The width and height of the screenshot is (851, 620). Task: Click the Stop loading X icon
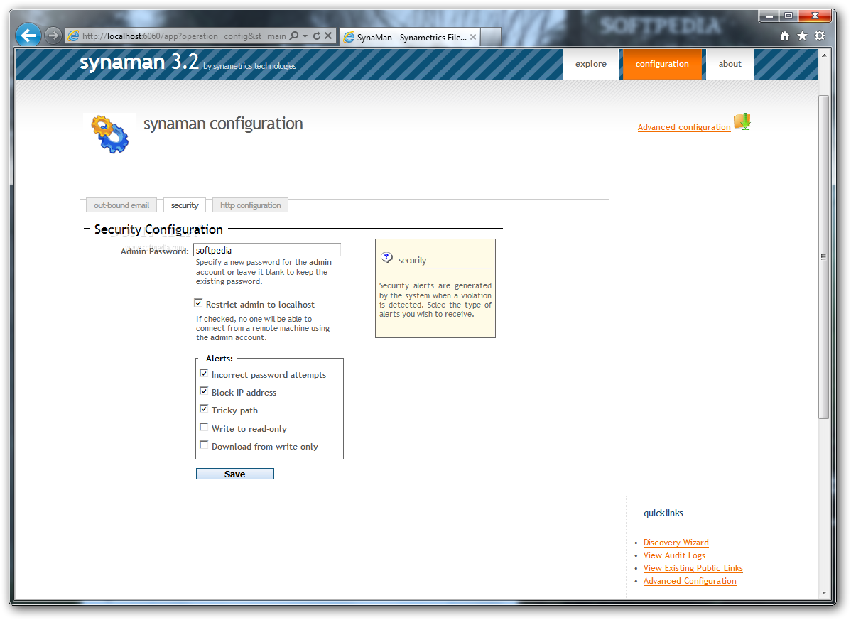coord(327,36)
